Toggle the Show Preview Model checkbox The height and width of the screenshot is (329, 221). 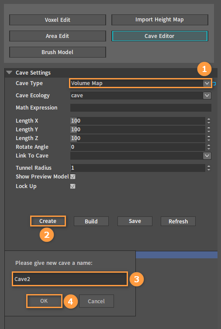click(73, 177)
